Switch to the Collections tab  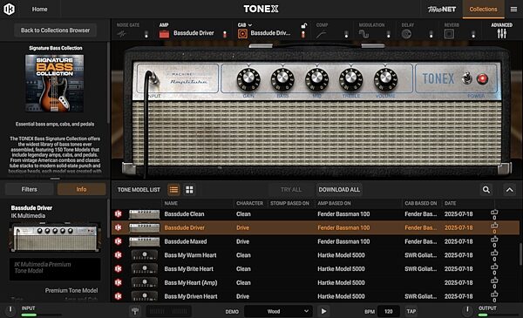[x=483, y=10]
